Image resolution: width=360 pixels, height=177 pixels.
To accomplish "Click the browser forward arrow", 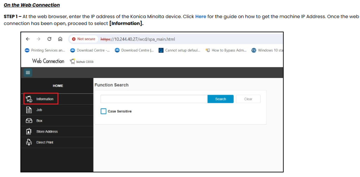I will [38, 39].
